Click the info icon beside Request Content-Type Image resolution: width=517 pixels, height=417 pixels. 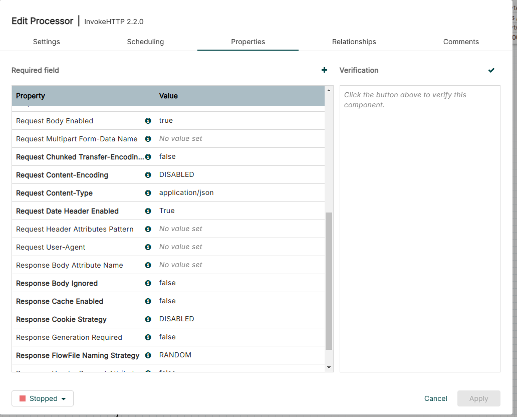pyautogui.click(x=148, y=192)
